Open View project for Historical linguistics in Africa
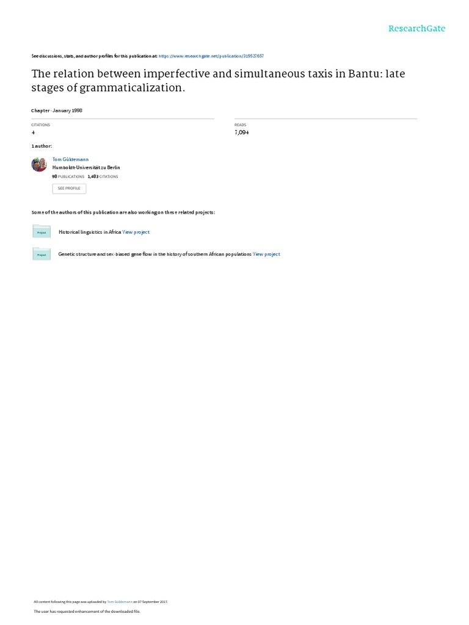The image size is (469, 625). (136, 232)
